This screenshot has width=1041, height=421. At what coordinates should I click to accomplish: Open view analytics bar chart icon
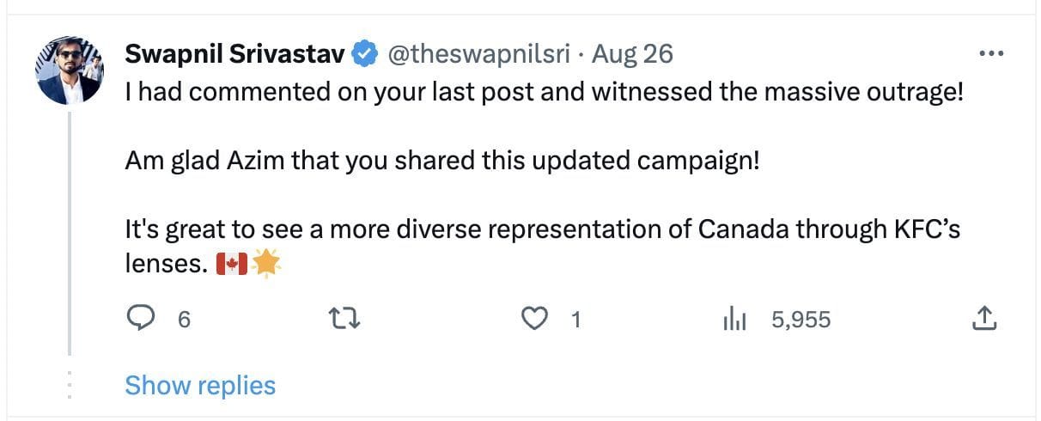click(x=735, y=320)
